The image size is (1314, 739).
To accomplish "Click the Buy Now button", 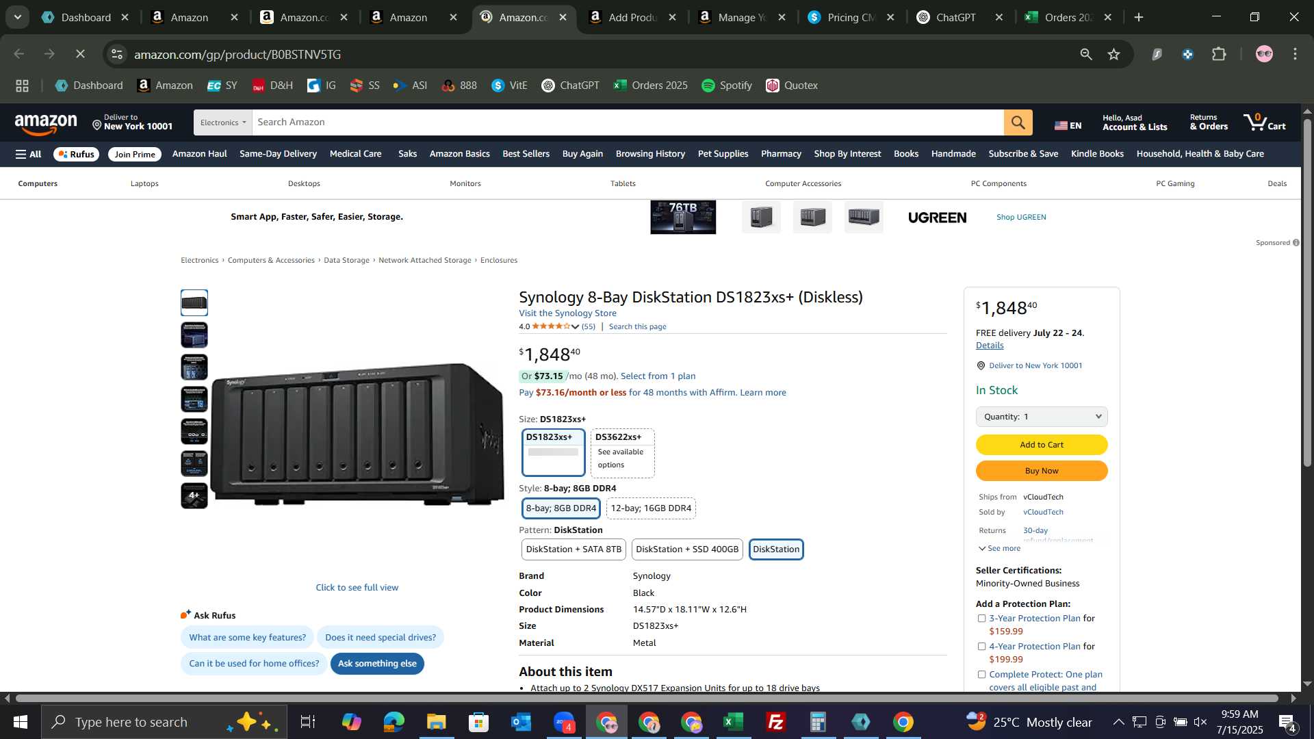I will pyautogui.click(x=1041, y=471).
